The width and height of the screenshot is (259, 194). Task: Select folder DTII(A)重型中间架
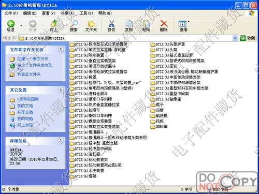(x=169, y=94)
